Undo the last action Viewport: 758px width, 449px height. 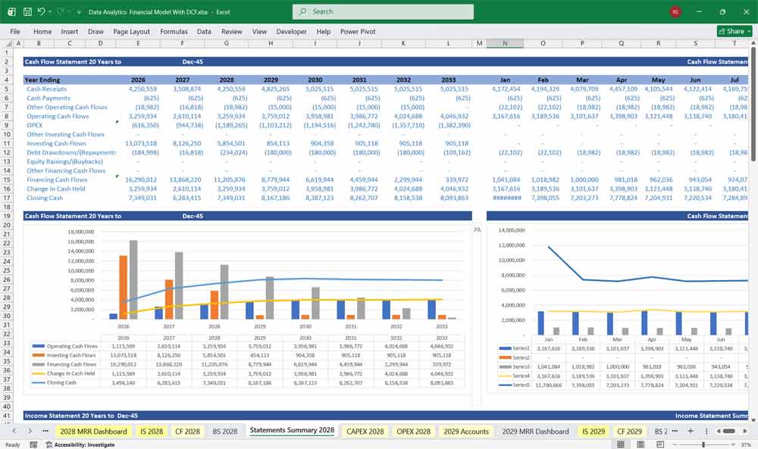point(42,11)
